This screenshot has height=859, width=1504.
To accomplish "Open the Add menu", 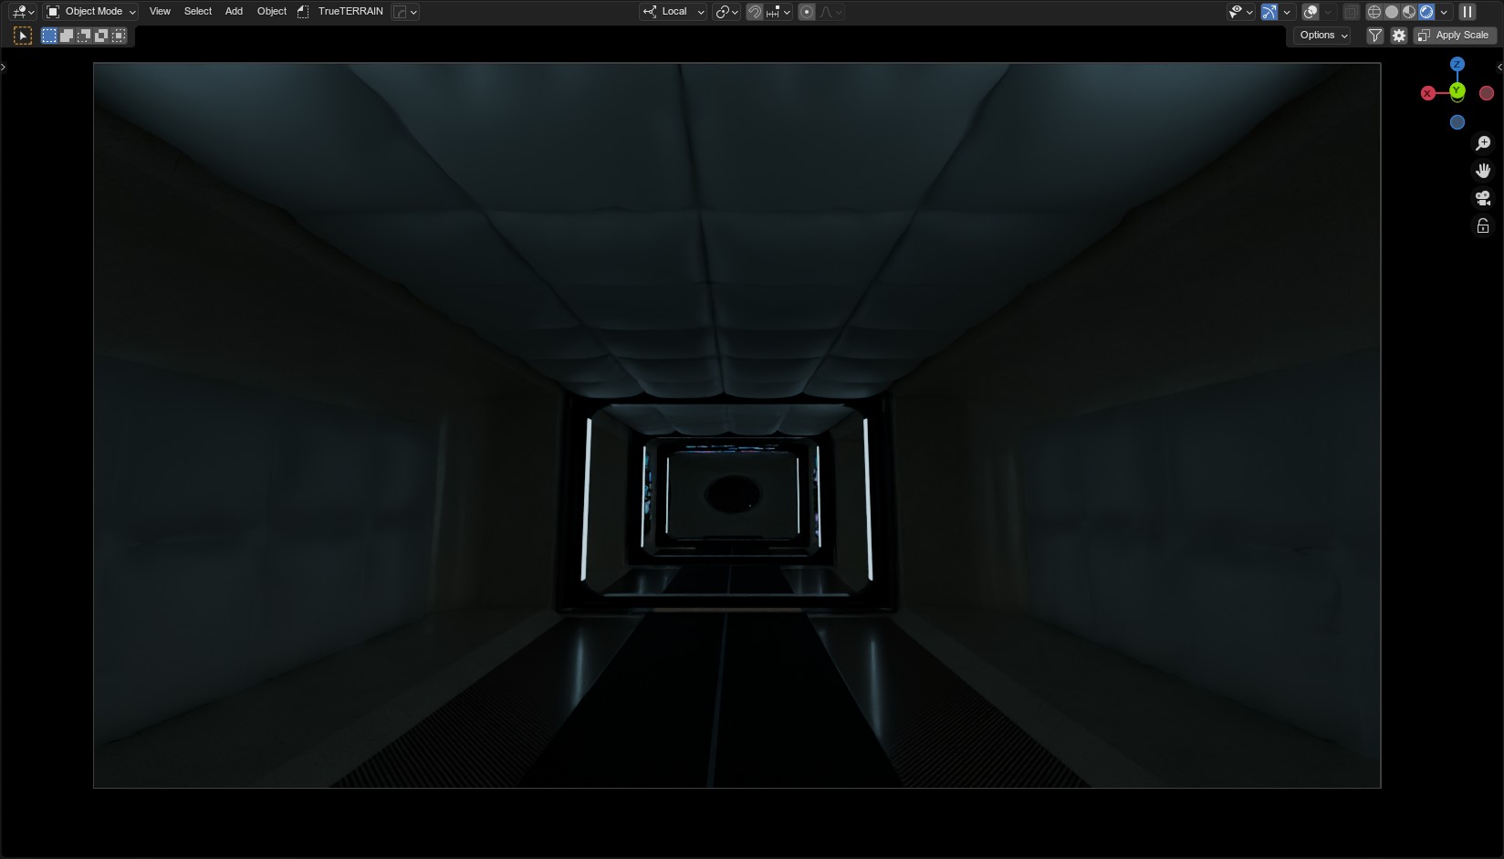I will point(234,12).
